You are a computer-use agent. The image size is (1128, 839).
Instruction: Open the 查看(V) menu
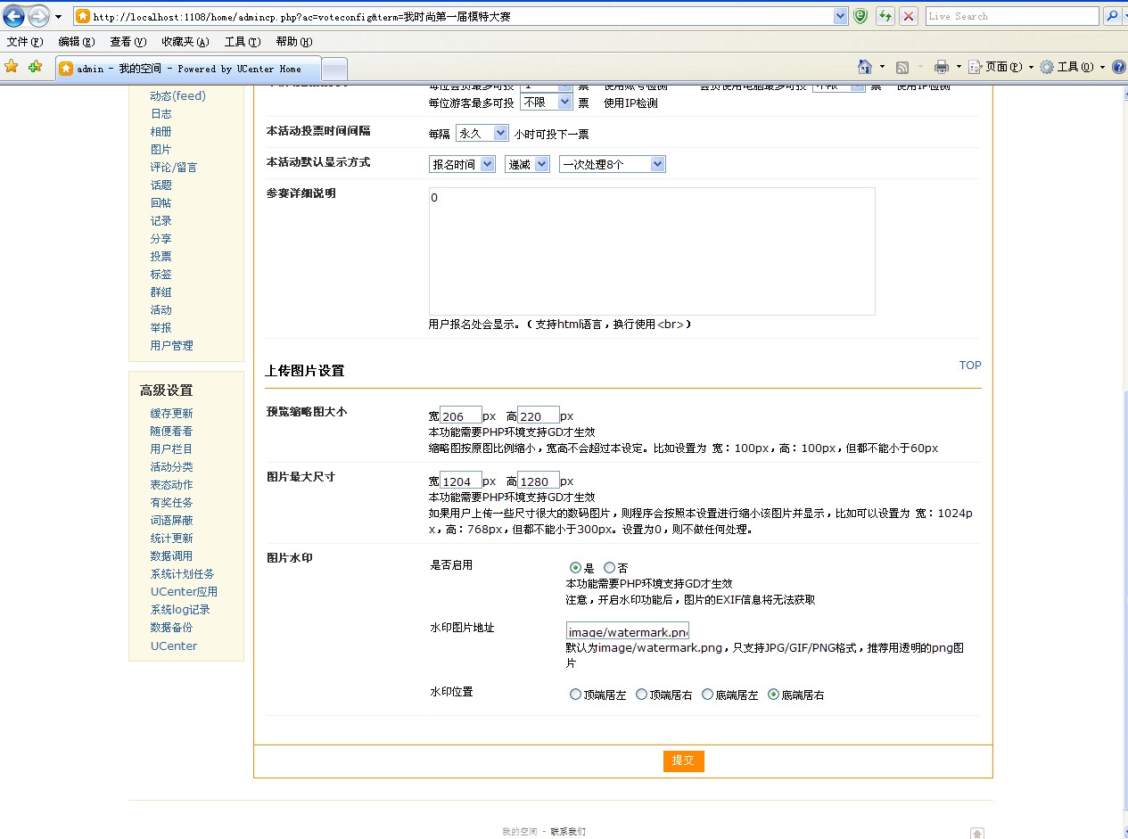coord(128,42)
